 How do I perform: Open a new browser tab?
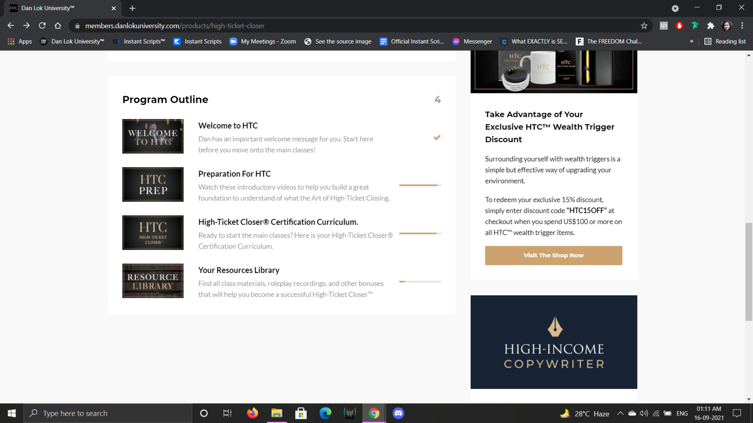[x=132, y=8]
